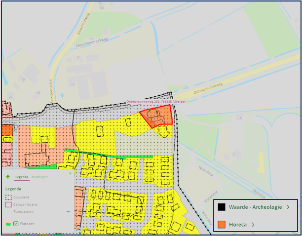The image size is (302, 236).
Task: Switch to the Legenda tab
Action: tap(22, 177)
